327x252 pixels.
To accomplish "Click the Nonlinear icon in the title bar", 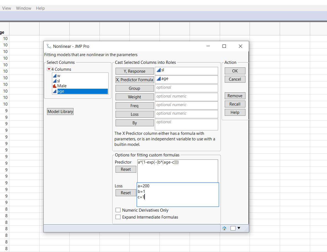I will (49, 46).
